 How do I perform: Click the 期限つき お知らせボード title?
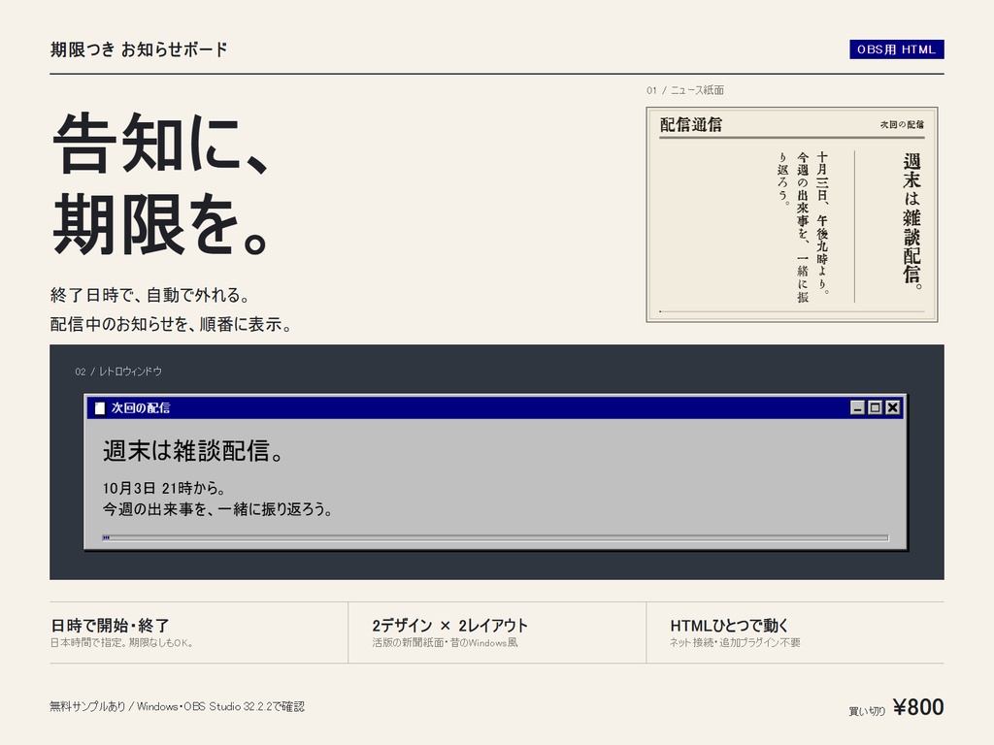pos(139,49)
